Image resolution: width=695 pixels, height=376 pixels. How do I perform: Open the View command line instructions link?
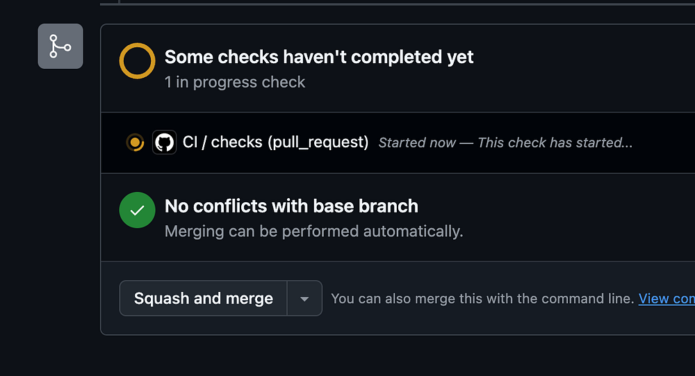[x=666, y=299]
